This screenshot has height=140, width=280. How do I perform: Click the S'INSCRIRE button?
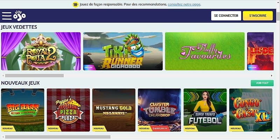point(258,16)
